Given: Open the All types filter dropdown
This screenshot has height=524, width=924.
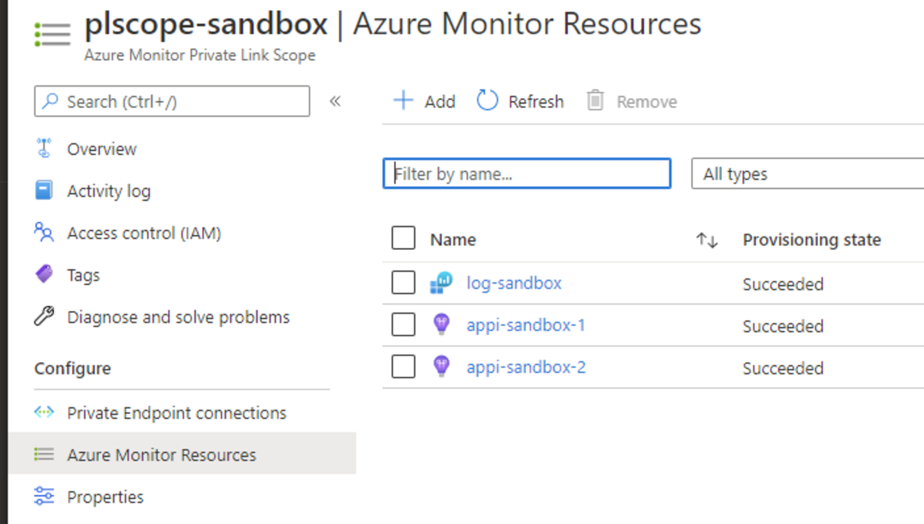Looking at the screenshot, I should tap(807, 174).
